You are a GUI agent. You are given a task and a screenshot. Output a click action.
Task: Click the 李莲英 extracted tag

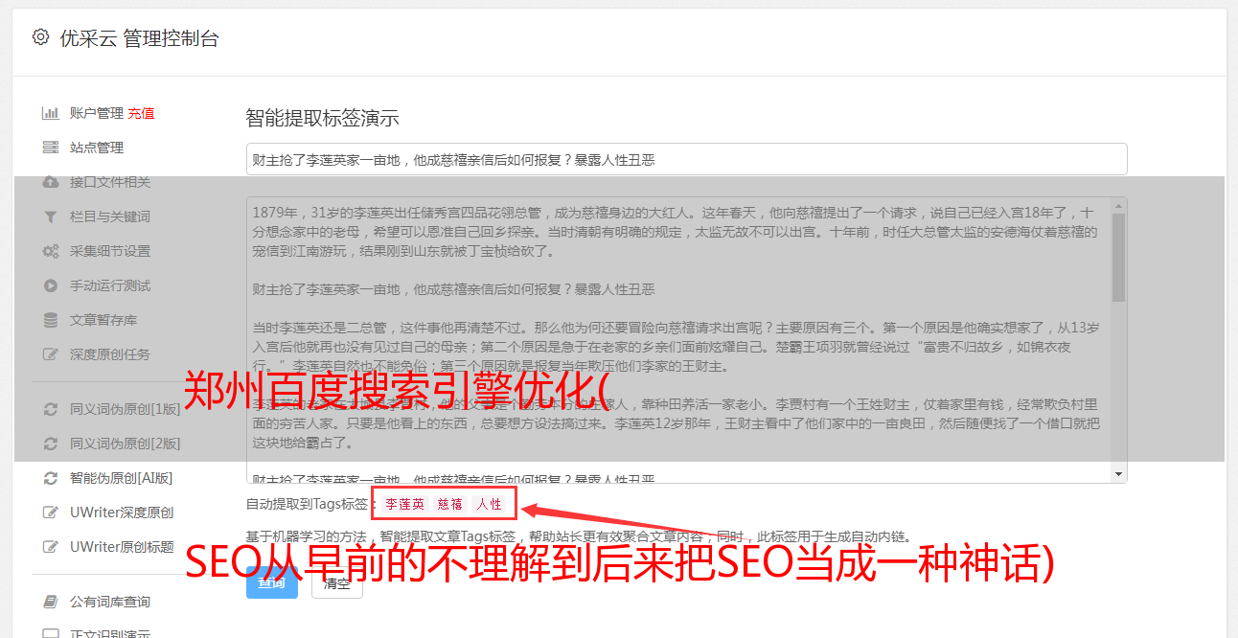(405, 504)
